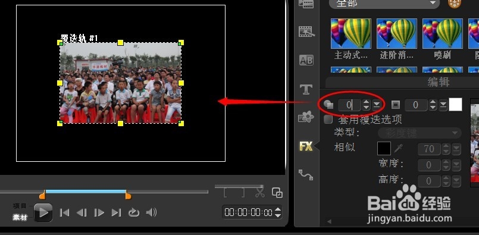
Task: Set the mark-in left bracket
Action: click(x=225, y=193)
